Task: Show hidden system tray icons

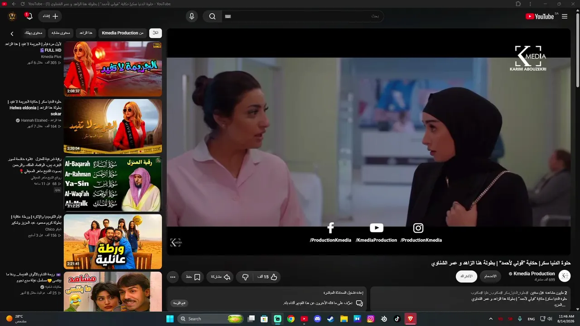Action: [490, 319]
